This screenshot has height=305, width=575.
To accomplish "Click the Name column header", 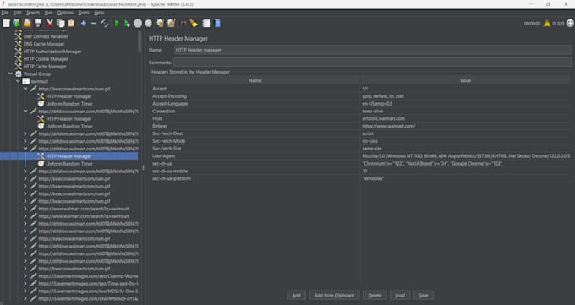I will coord(255,80).
